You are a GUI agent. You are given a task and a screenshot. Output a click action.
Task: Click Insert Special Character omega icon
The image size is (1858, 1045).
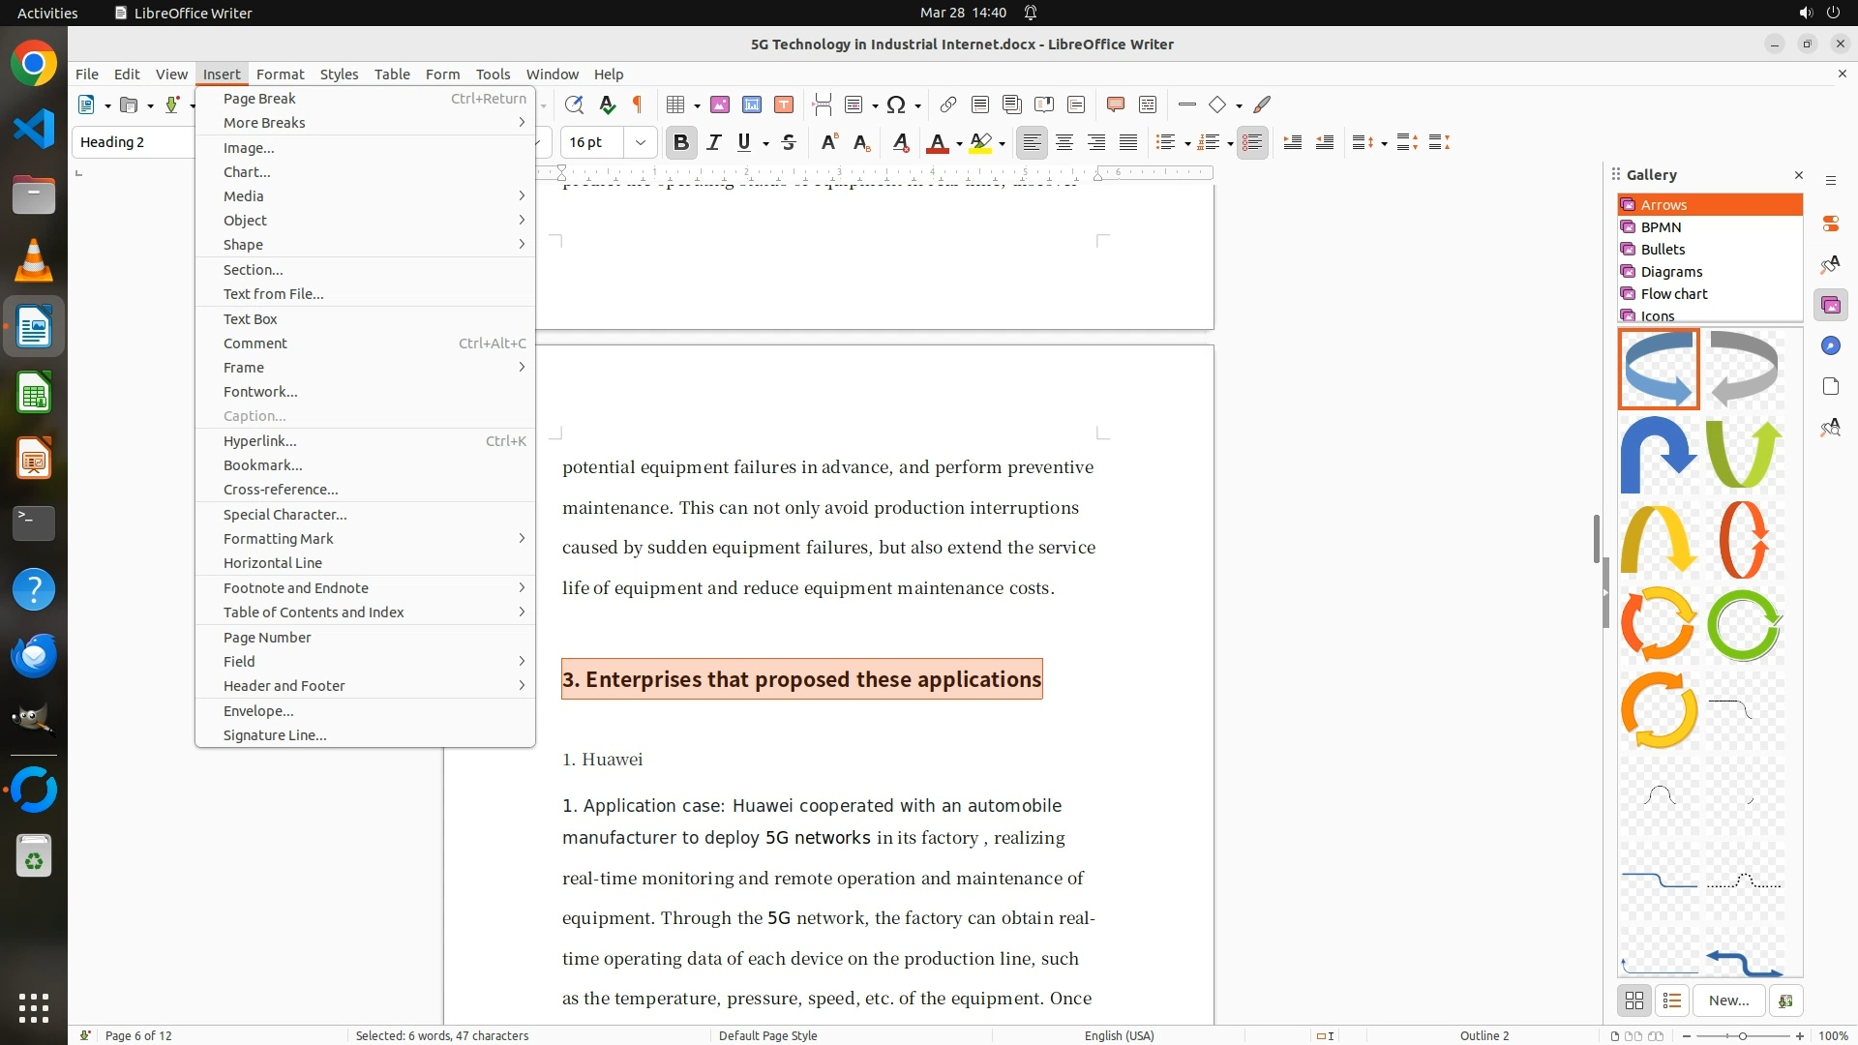click(x=896, y=104)
